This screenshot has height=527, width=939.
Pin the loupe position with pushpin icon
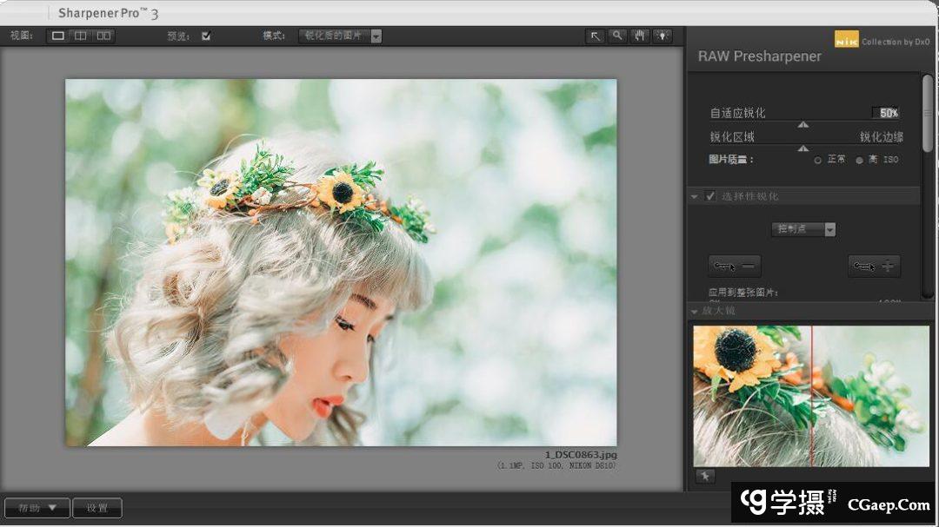tap(704, 475)
